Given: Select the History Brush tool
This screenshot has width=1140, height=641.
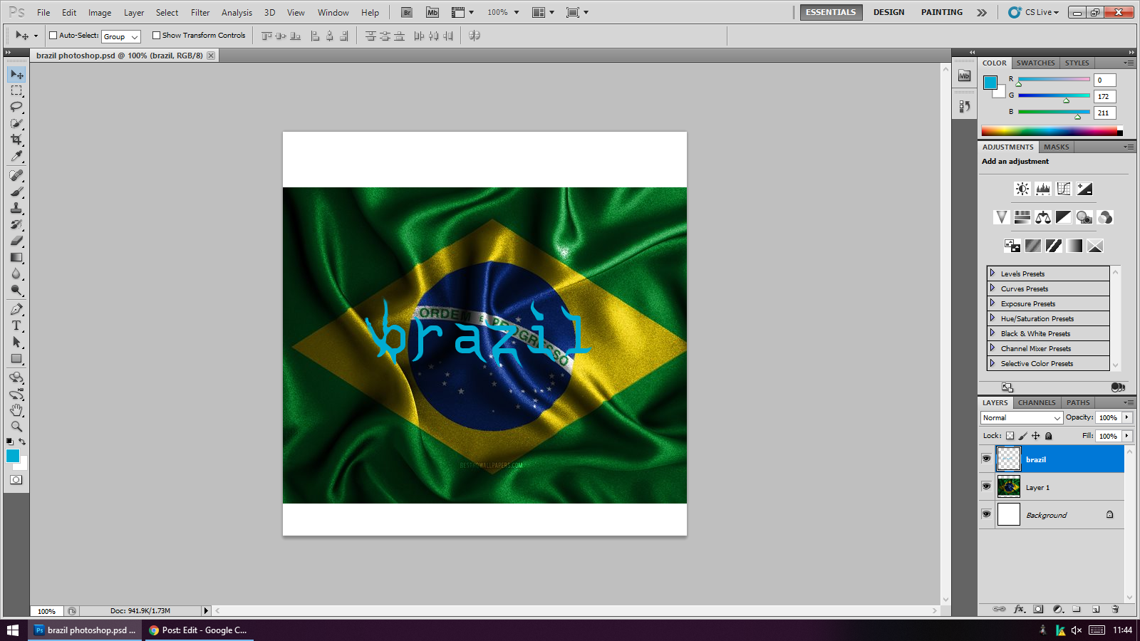Looking at the screenshot, I should coord(16,224).
